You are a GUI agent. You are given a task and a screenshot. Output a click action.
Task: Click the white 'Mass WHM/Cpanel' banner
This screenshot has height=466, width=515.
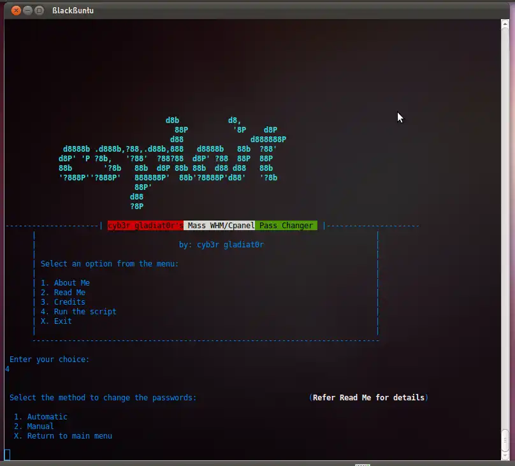(219, 226)
